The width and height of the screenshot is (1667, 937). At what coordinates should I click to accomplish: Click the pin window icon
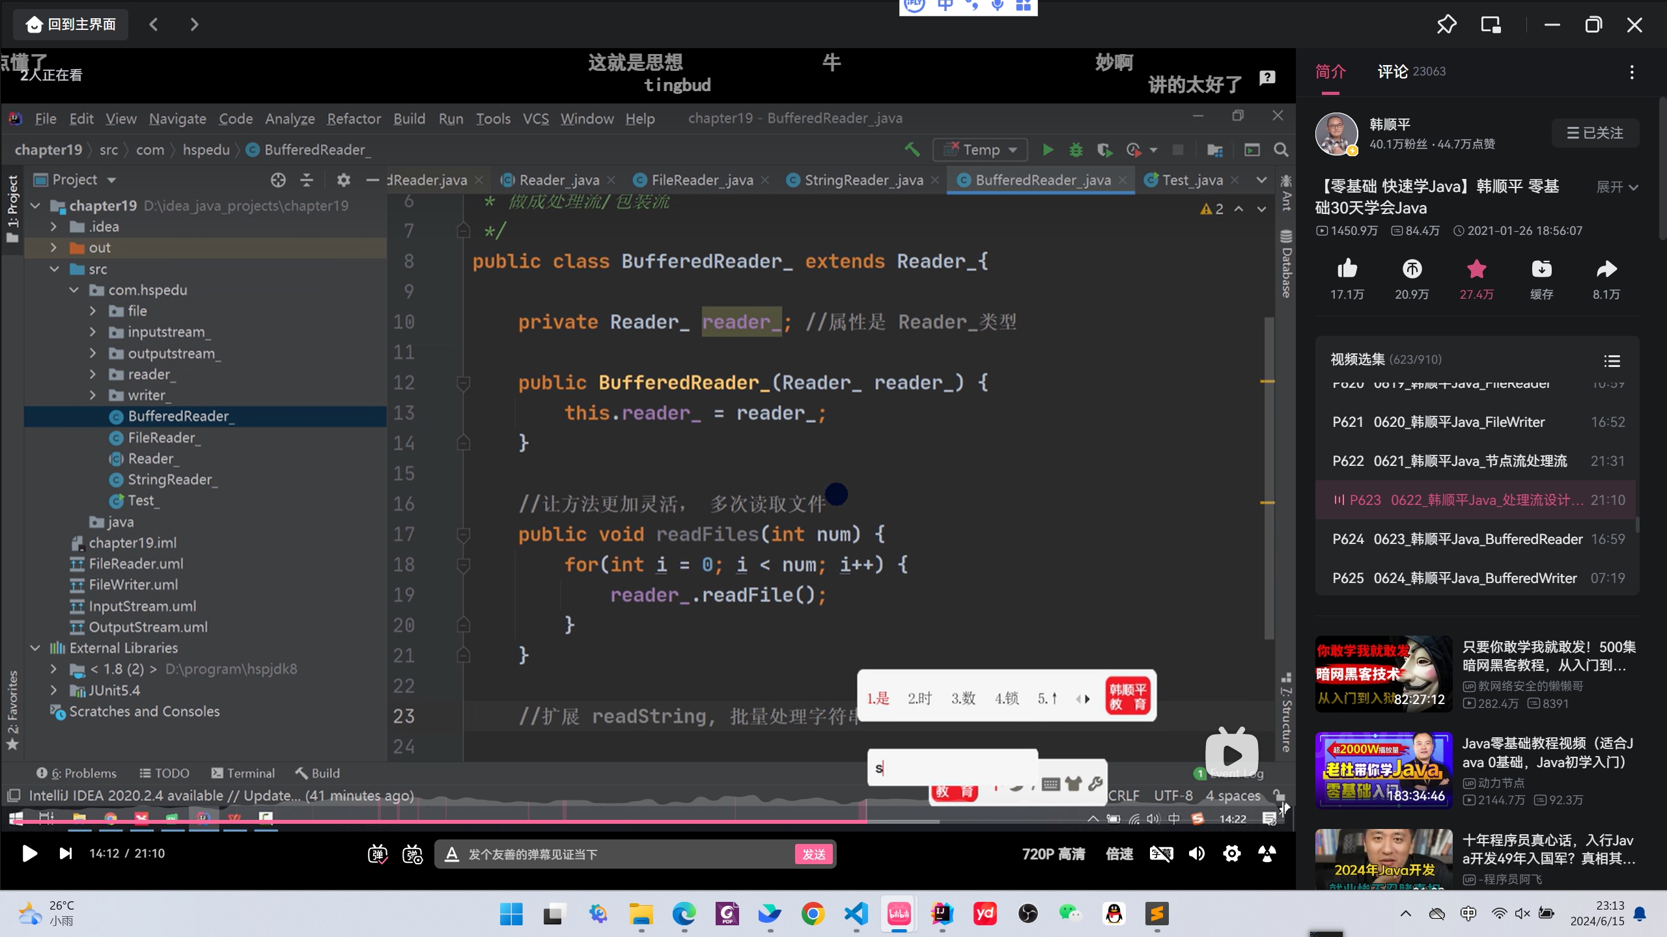(x=1446, y=25)
